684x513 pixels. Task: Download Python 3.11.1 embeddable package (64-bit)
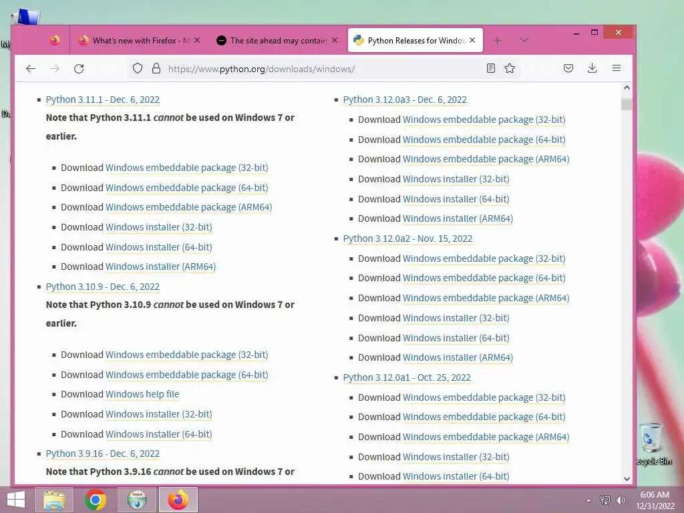point(187,188)
